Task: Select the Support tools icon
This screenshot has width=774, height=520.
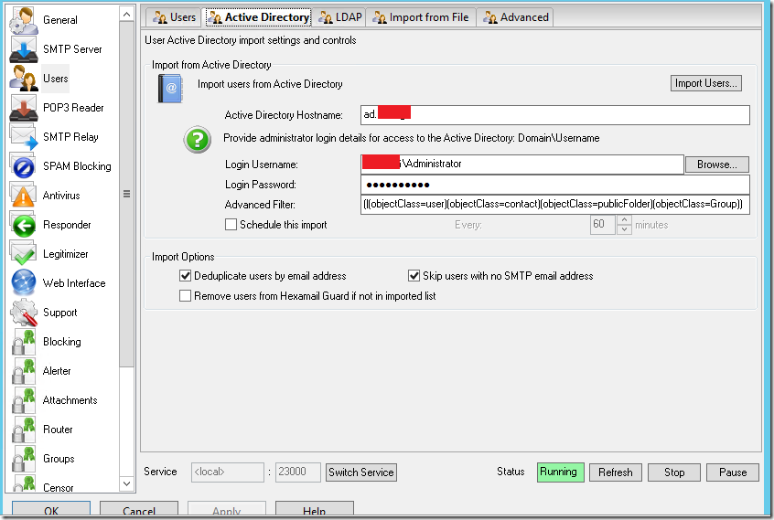Action: click(23, 313)
